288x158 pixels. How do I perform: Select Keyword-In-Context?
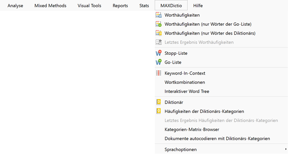(185, 73)
